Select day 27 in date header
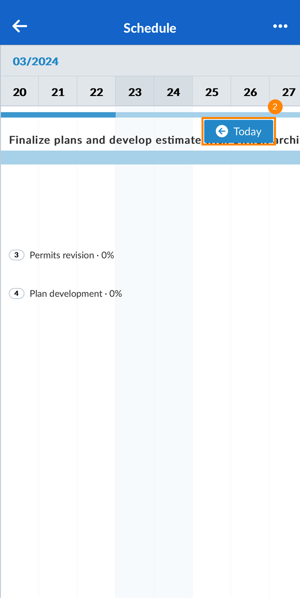Image resolution: width=300 pixels, height=612 pixels. [288, 92]
